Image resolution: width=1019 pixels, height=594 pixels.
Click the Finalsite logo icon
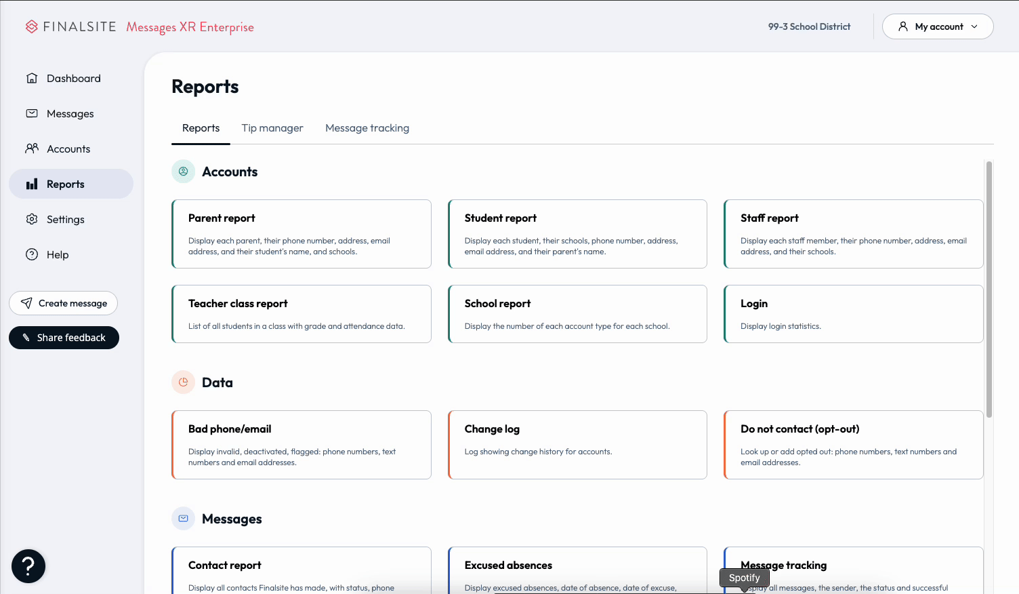click(31, 26)
